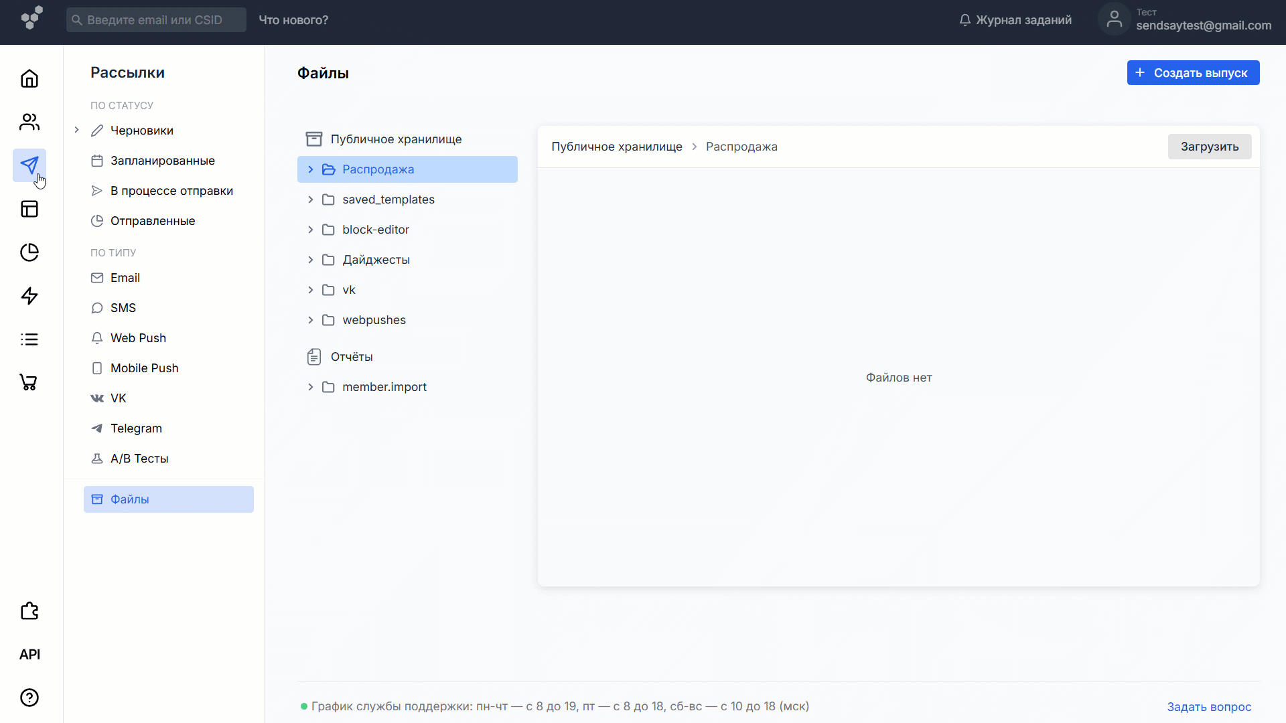
Task: Click the pie chart analytics icon
Action: [29, 252]
